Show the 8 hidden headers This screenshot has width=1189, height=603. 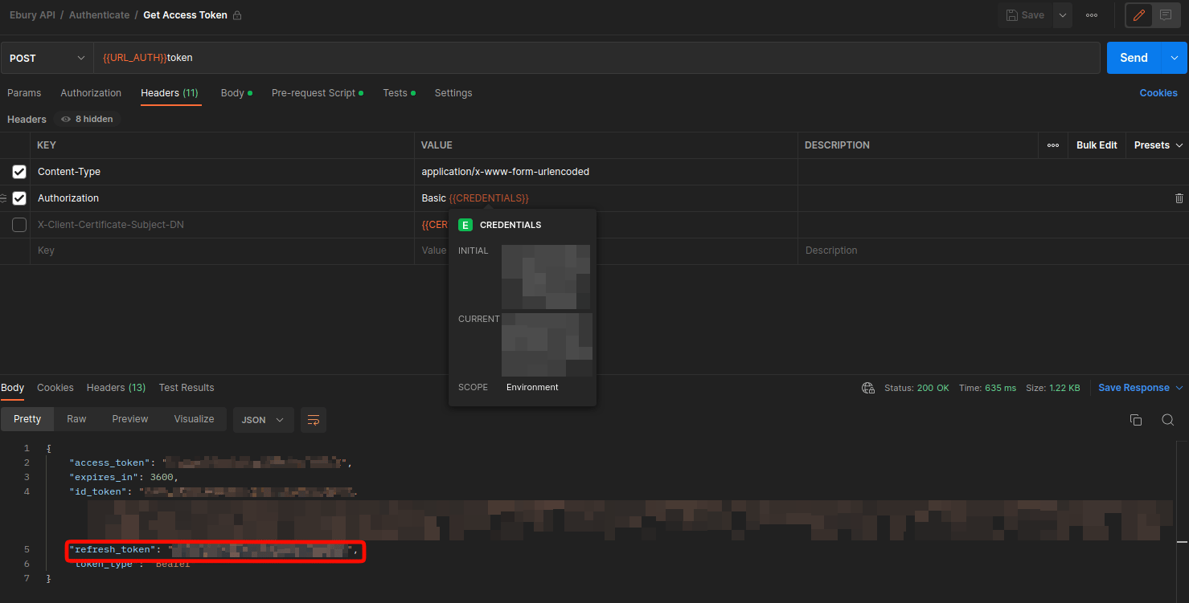click(87, 119)
